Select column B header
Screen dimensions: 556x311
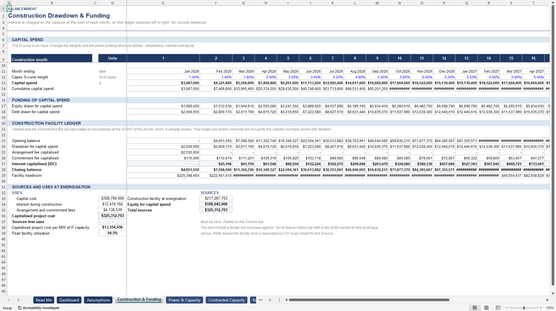click(x=52, y=3)
